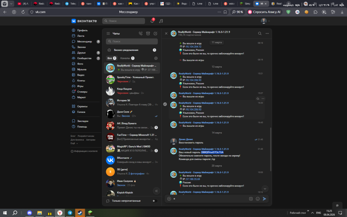Image resolution: width=347 pixels, height=217 pixels.
Task: Collapse the chat list panel
Action: click(x=156, y=191)
